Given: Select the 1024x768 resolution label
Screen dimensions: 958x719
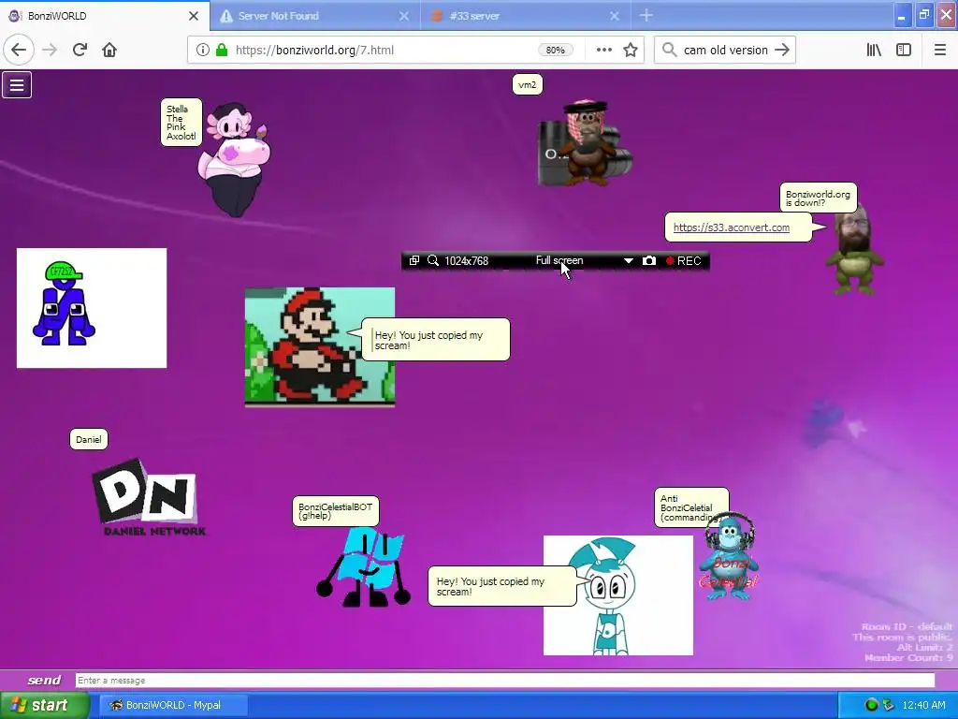Looking at the screenshot, I should tap(466, 260).
